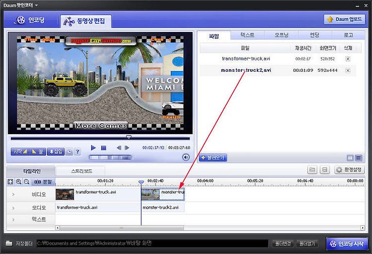Open the 텍스트 tab in right panel

(x=247, y=35)
